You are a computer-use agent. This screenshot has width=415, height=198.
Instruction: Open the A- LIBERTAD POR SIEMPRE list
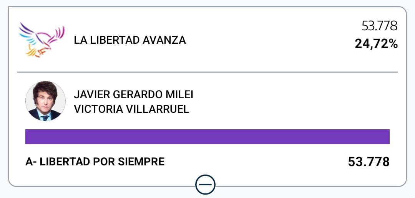tap(95, 162)
